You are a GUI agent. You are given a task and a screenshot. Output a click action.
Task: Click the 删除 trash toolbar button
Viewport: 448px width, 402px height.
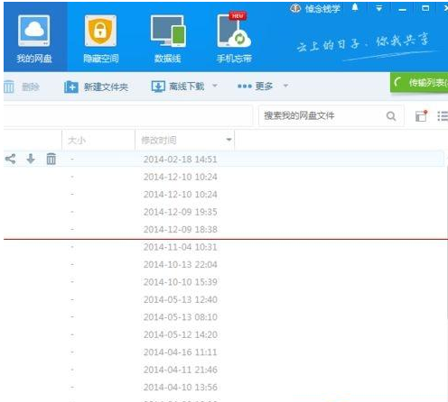[22, 87]
